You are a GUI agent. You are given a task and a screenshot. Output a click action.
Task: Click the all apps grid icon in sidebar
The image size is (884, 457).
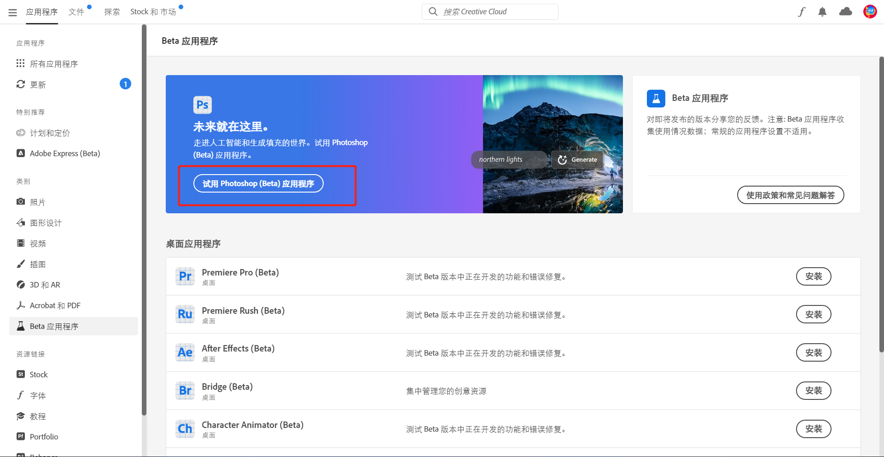click(20, 63)
